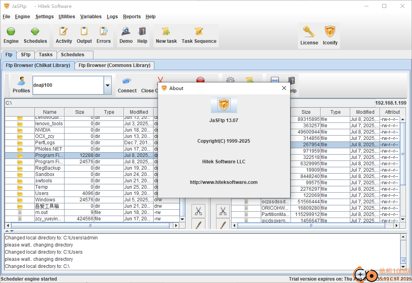Click the pencil icon below the right scissors
Viewport: 412px width, 283px height.
223,225
